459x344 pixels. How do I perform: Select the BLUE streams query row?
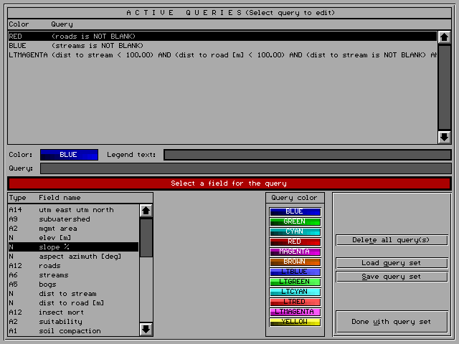pos(222,46)
